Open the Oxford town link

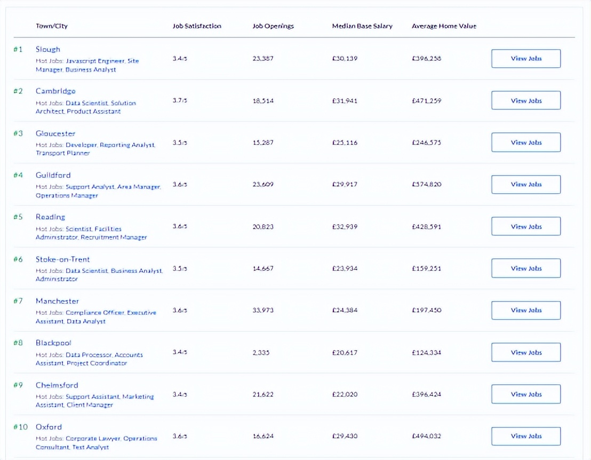click(49, 427)
